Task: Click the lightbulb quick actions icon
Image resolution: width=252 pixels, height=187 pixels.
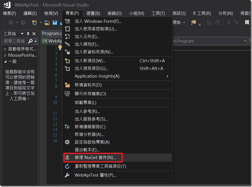Action: click(x=60, y=48)
